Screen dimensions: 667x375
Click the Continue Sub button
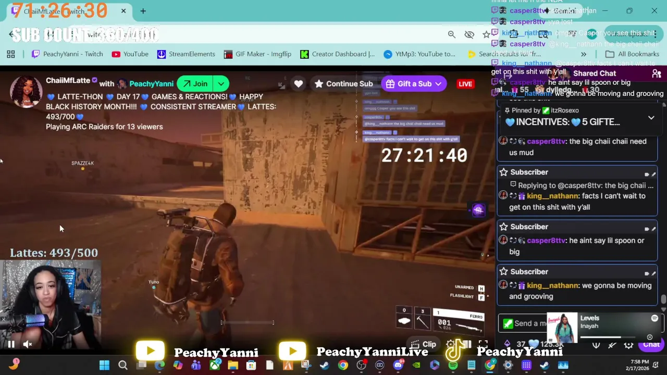(343, 83)
